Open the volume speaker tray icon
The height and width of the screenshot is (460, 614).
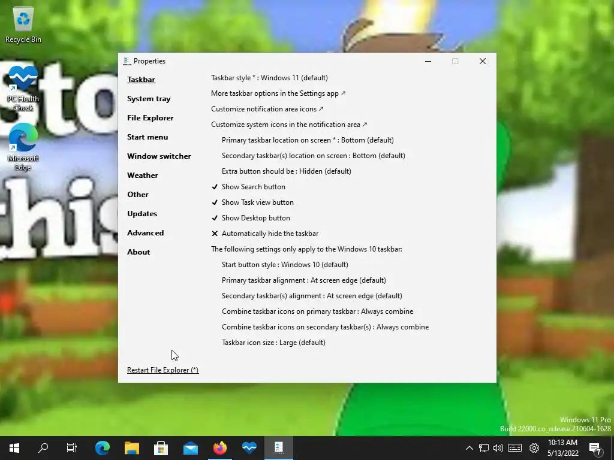(x=498, y=448)
